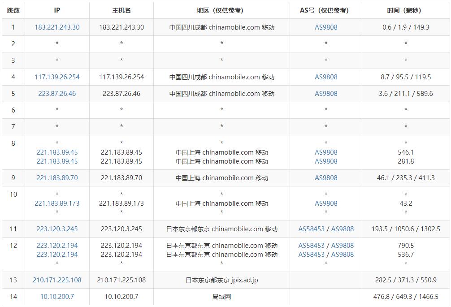This screenshot has height=307, width=451.
Task: Click the AS9808 link in hop 9 row
Action: point(326,178)
